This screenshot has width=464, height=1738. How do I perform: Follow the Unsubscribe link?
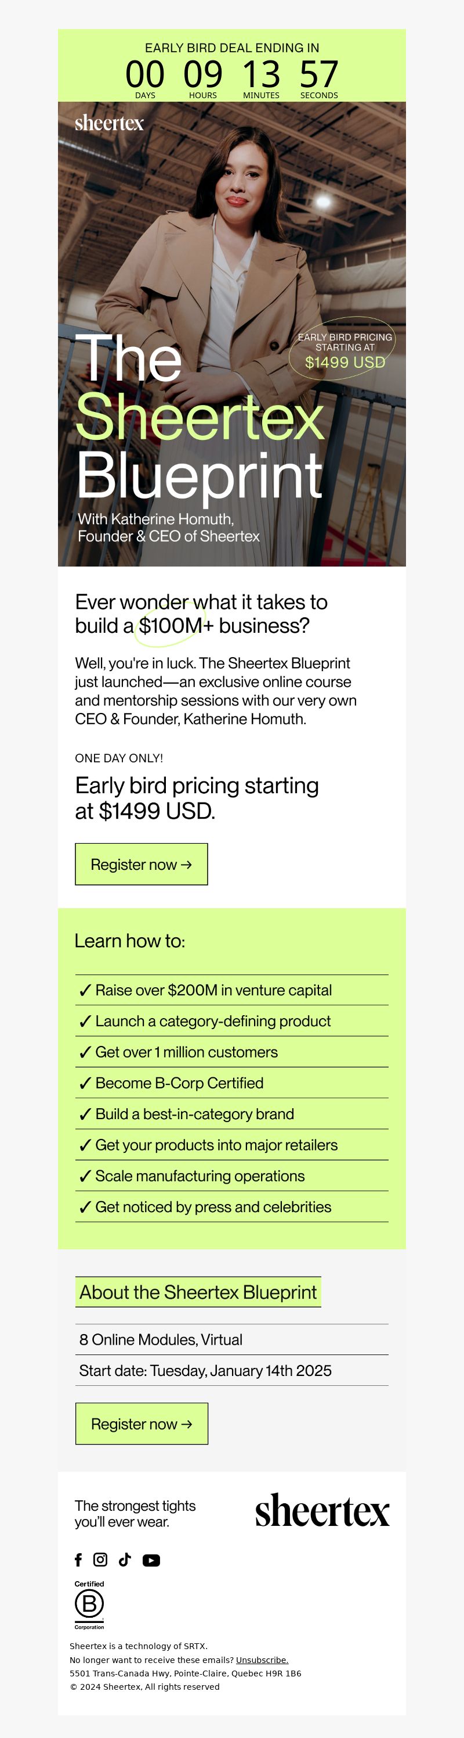click(x=262, y=1660)
